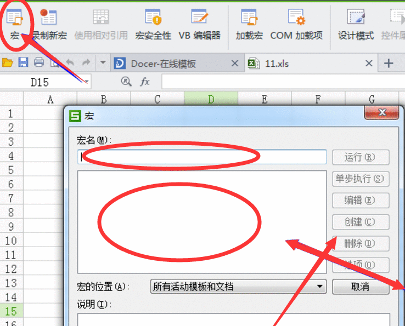The image size is (405, 326).
Task: Add a new document tab with plus
Action: [389, 63]
